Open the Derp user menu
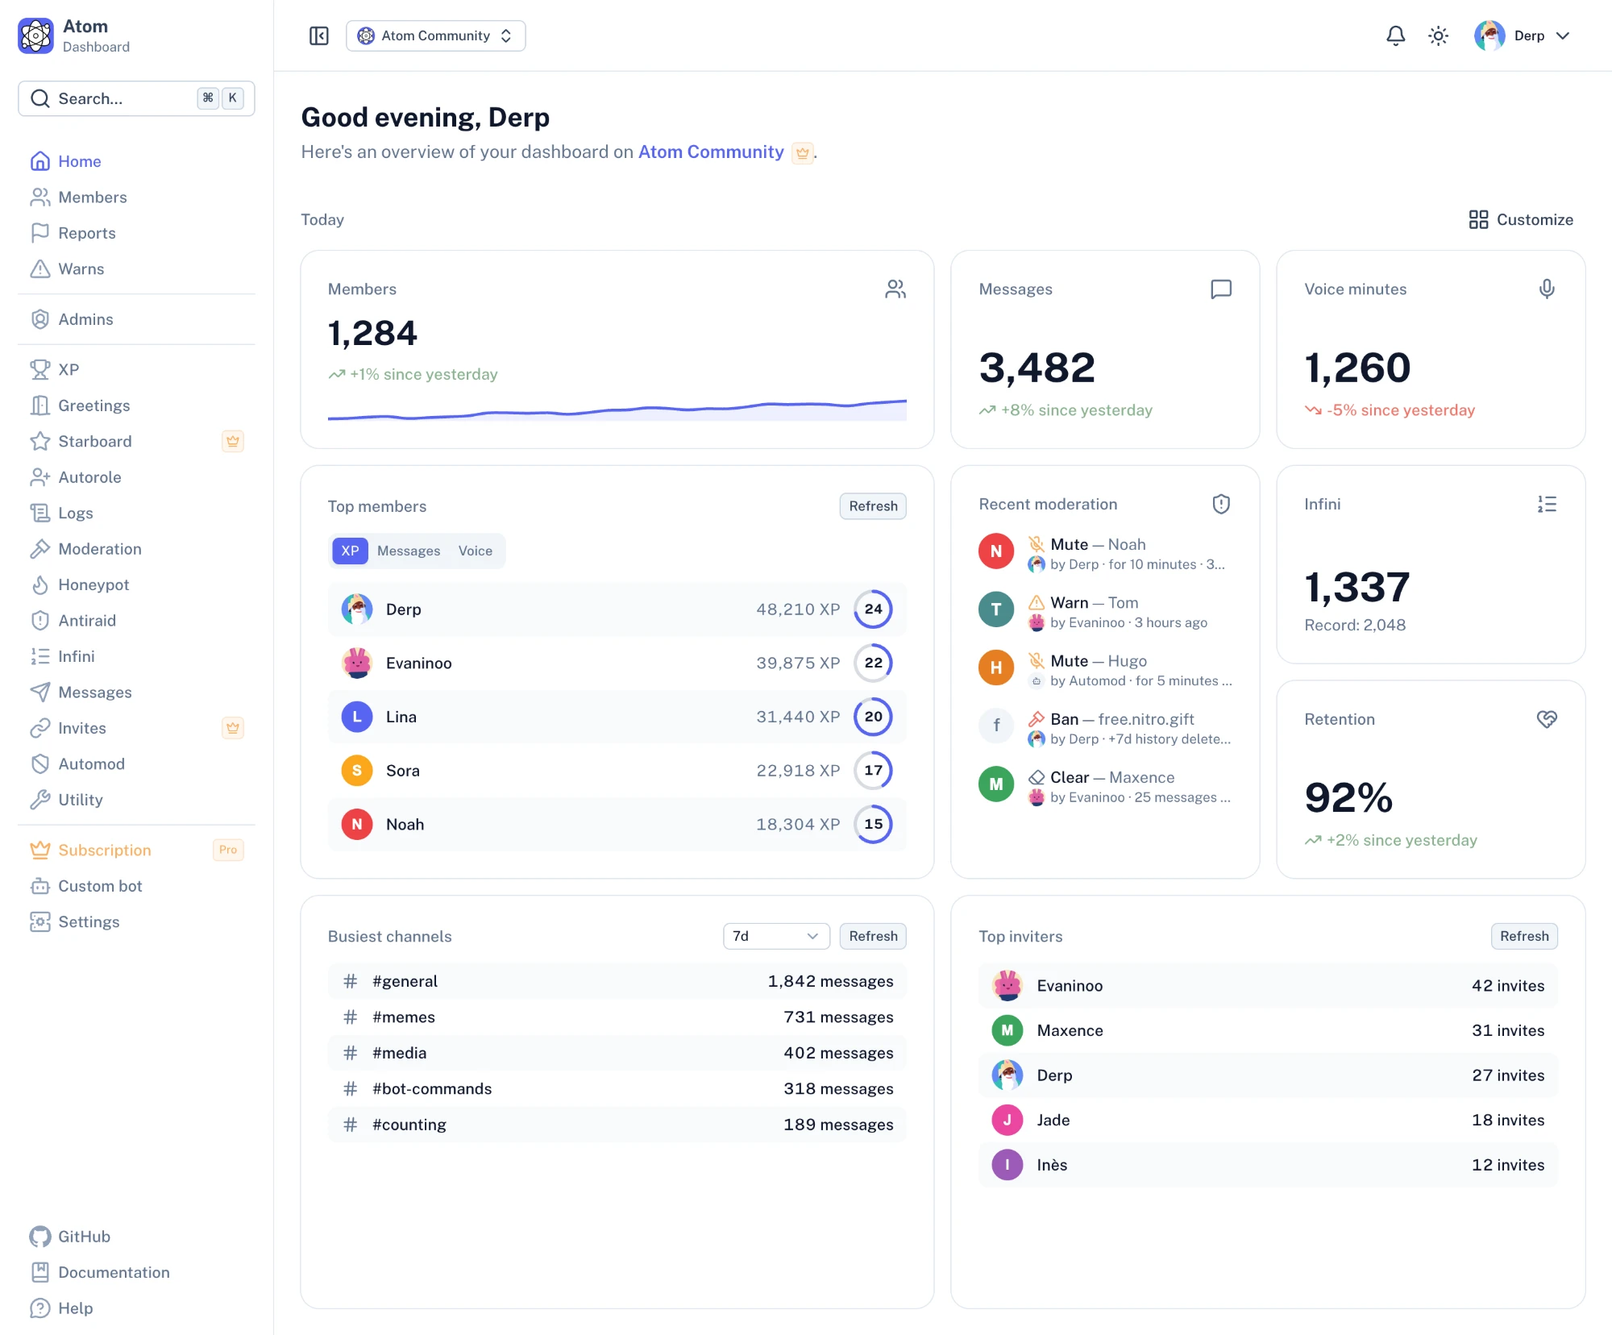Image resolution: width=1612 pixels, height=1335 pixels. coord(1523,35)
